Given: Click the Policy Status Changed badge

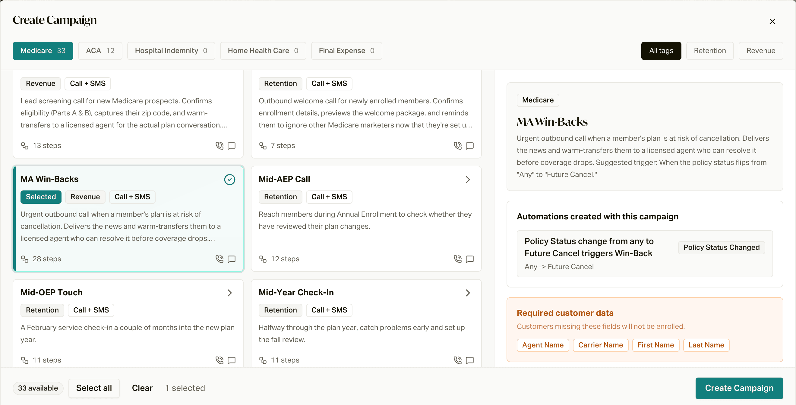Looking at the screenshot, I should tap(722, 247).
